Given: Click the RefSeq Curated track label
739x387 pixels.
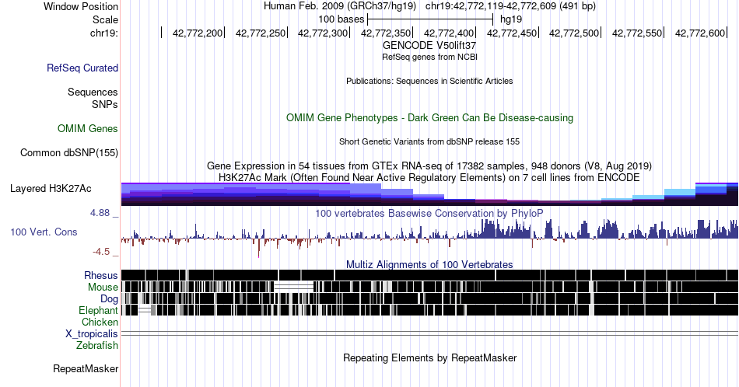Looking at the screenshot, I should pyautogui.click(x=82, y=68).
